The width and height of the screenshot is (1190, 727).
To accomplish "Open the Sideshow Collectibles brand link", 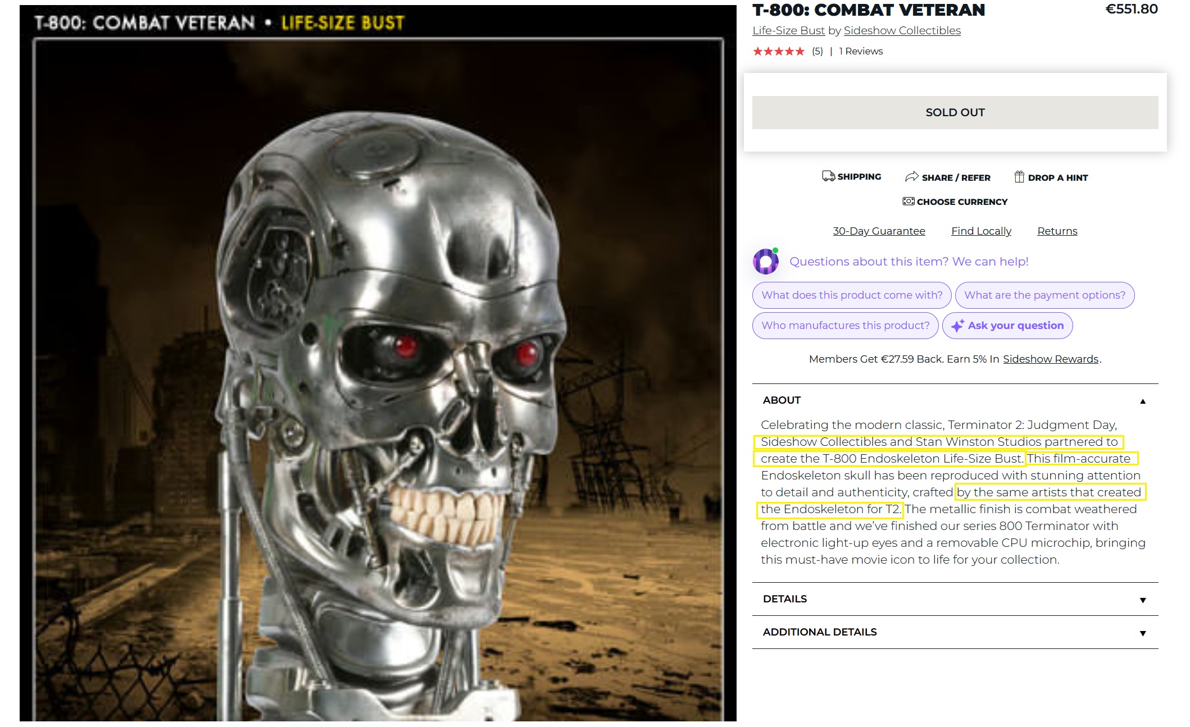I will coord(902,30).
